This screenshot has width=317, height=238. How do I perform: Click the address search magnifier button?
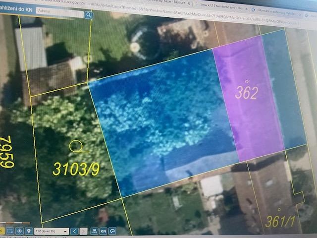pyautogui.click(x=89, y=15)
